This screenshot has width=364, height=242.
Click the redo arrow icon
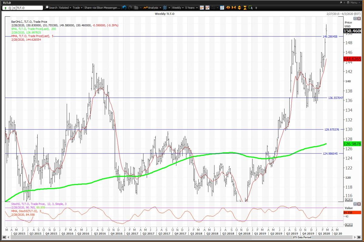(130, 8)
